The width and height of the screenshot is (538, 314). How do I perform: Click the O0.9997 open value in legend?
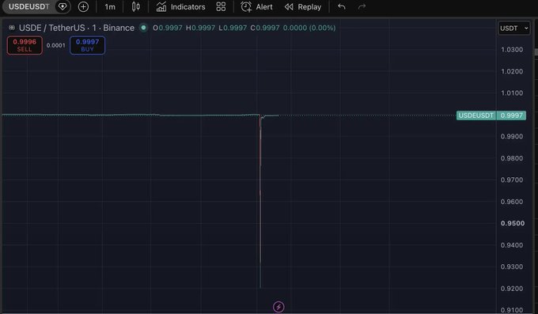(x=168, y=28)
